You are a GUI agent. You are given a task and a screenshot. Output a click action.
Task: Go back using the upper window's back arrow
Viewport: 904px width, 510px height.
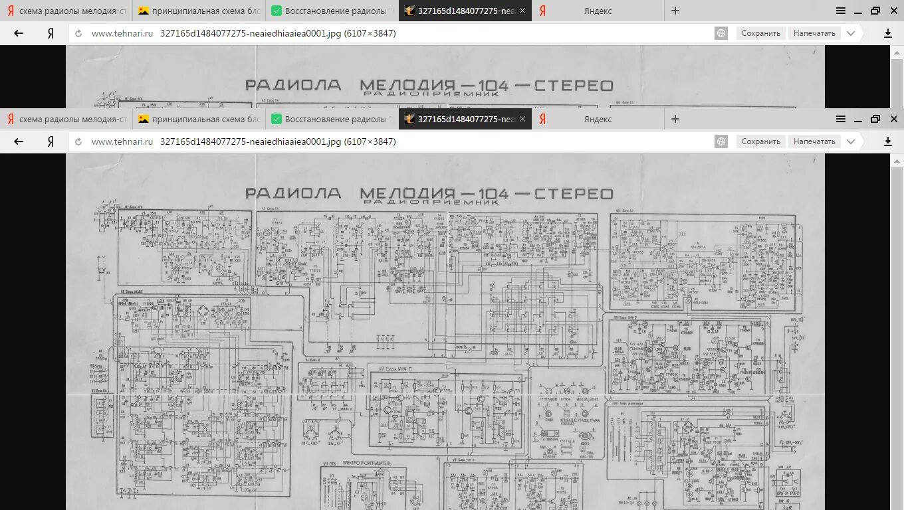(19, 33)
